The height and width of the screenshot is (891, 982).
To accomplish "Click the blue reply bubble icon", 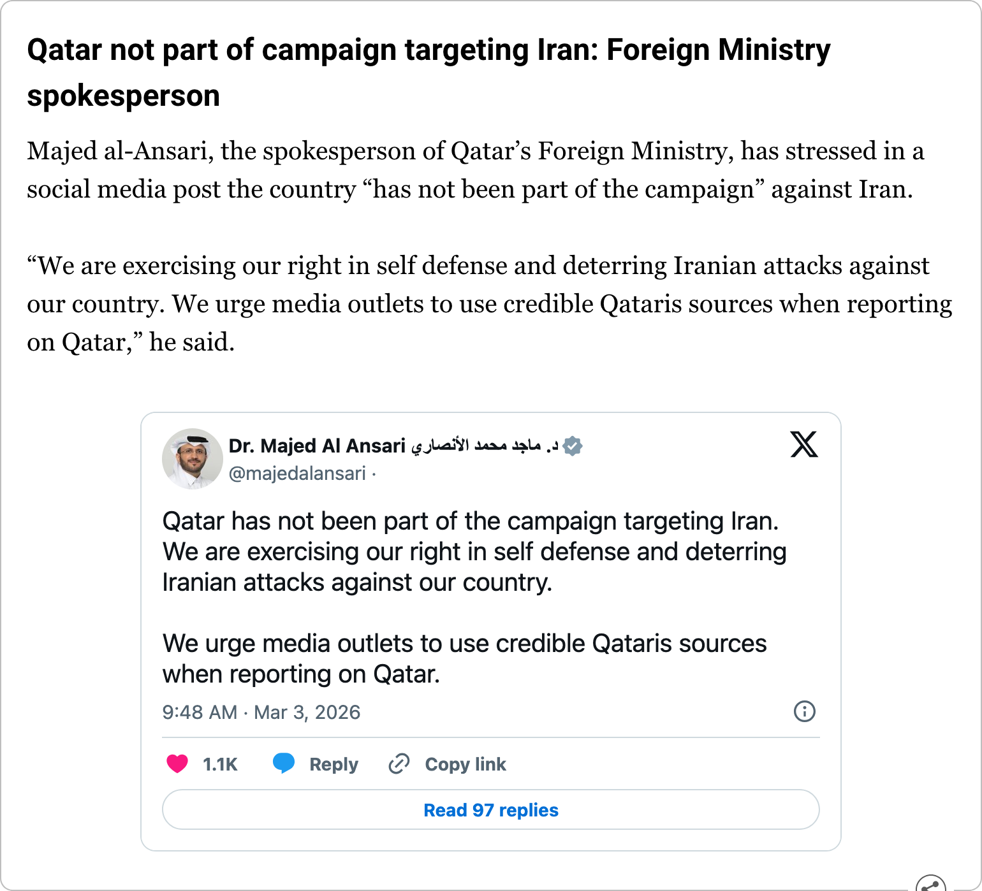I will tap(284, 763).
